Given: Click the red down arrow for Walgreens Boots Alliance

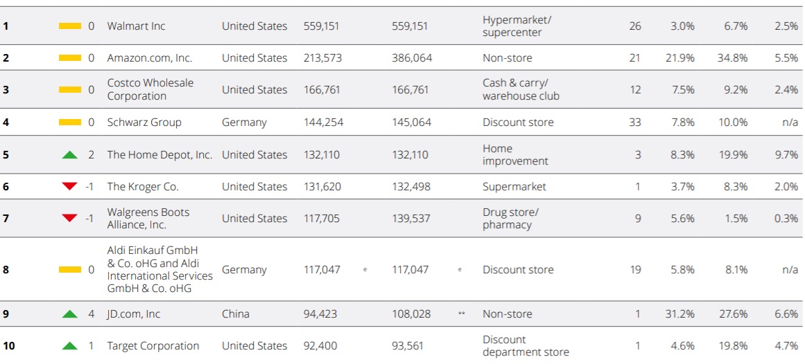Looking at the screenshot, I should click(70, 219).
